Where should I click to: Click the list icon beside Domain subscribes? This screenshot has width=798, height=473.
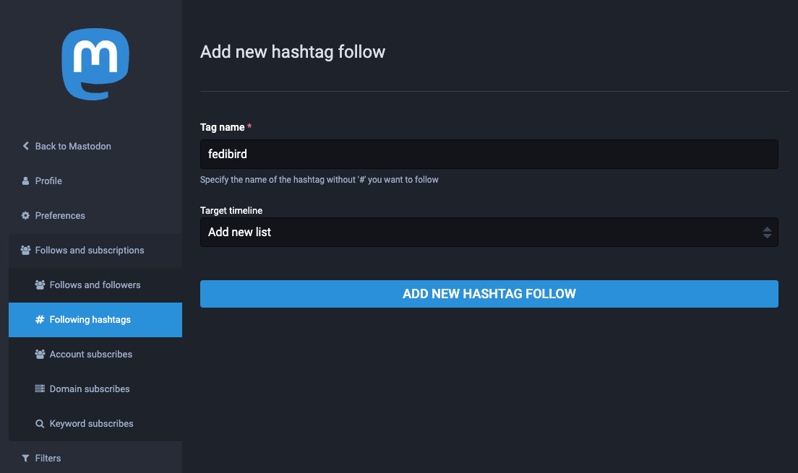[40, 389]
